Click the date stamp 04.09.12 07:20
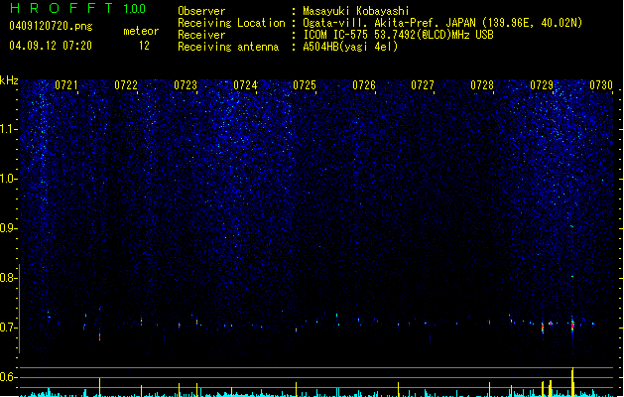Image resolution: width=624 pixels, height=397 pixels. 51,46
